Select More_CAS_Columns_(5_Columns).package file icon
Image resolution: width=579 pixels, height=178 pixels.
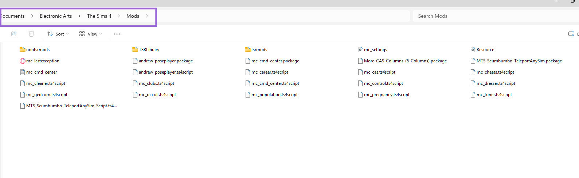pyautogui.click(x=360, y=61)
